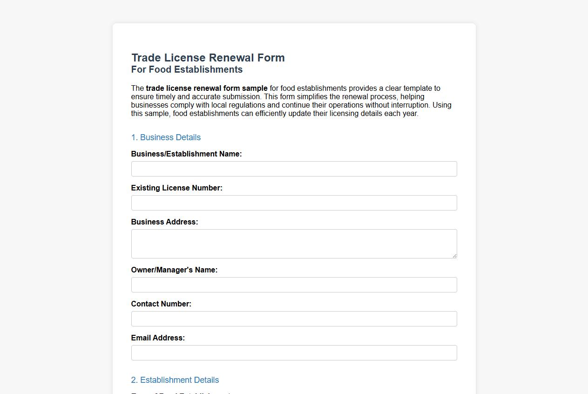Click the Email Address input field
Image resolution: width=588 pixels, height=394 pixels.
pos(294,353)
